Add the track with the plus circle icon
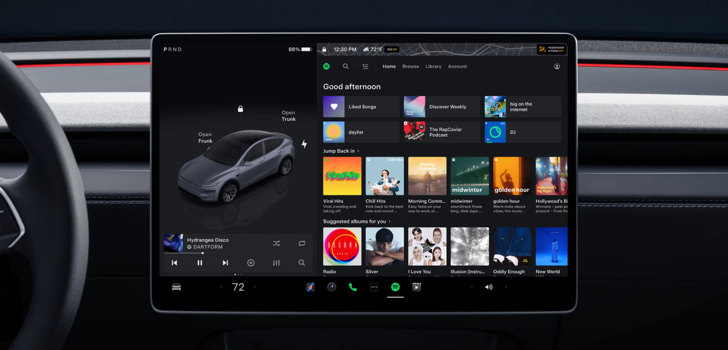Viewport: 728px width, 350px height. (251, 263)
